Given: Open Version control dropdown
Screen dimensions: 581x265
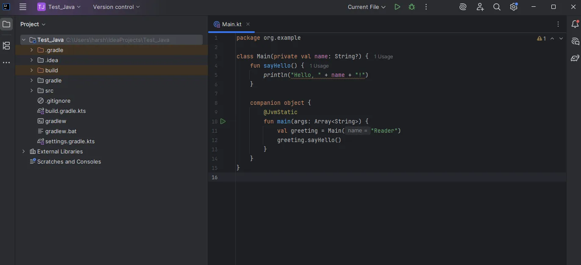Looking at the screenshot, I should (x=116, y=7).
